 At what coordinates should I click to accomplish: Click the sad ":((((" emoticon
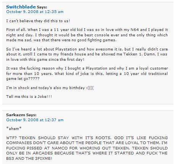(x=90, y=88)
